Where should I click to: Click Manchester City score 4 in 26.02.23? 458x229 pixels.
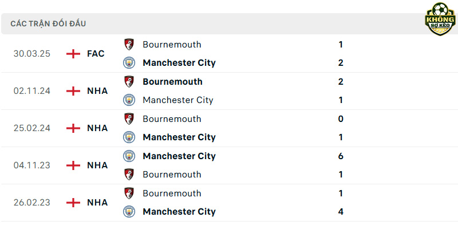[341, 211]
